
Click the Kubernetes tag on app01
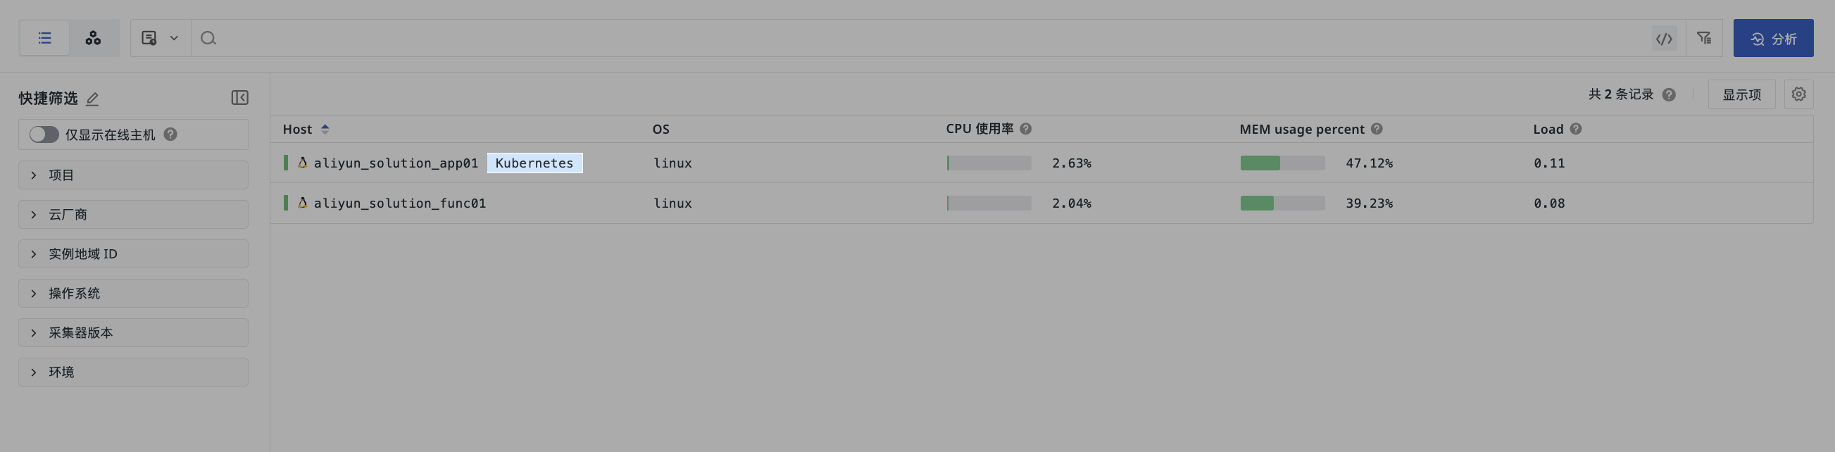click(534, 163)
